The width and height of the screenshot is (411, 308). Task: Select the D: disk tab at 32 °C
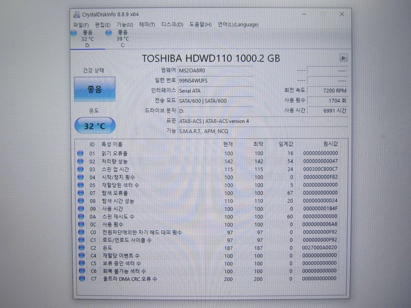(88, 39)
